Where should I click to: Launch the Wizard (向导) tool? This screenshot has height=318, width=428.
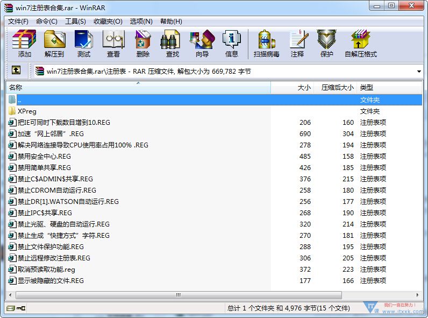[x=202, y=43]
